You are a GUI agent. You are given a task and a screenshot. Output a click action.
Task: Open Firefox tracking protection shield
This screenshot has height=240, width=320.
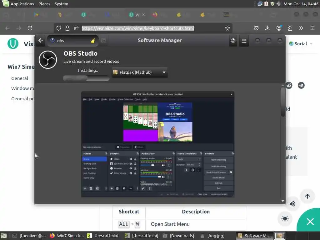(x=59, y=28)
